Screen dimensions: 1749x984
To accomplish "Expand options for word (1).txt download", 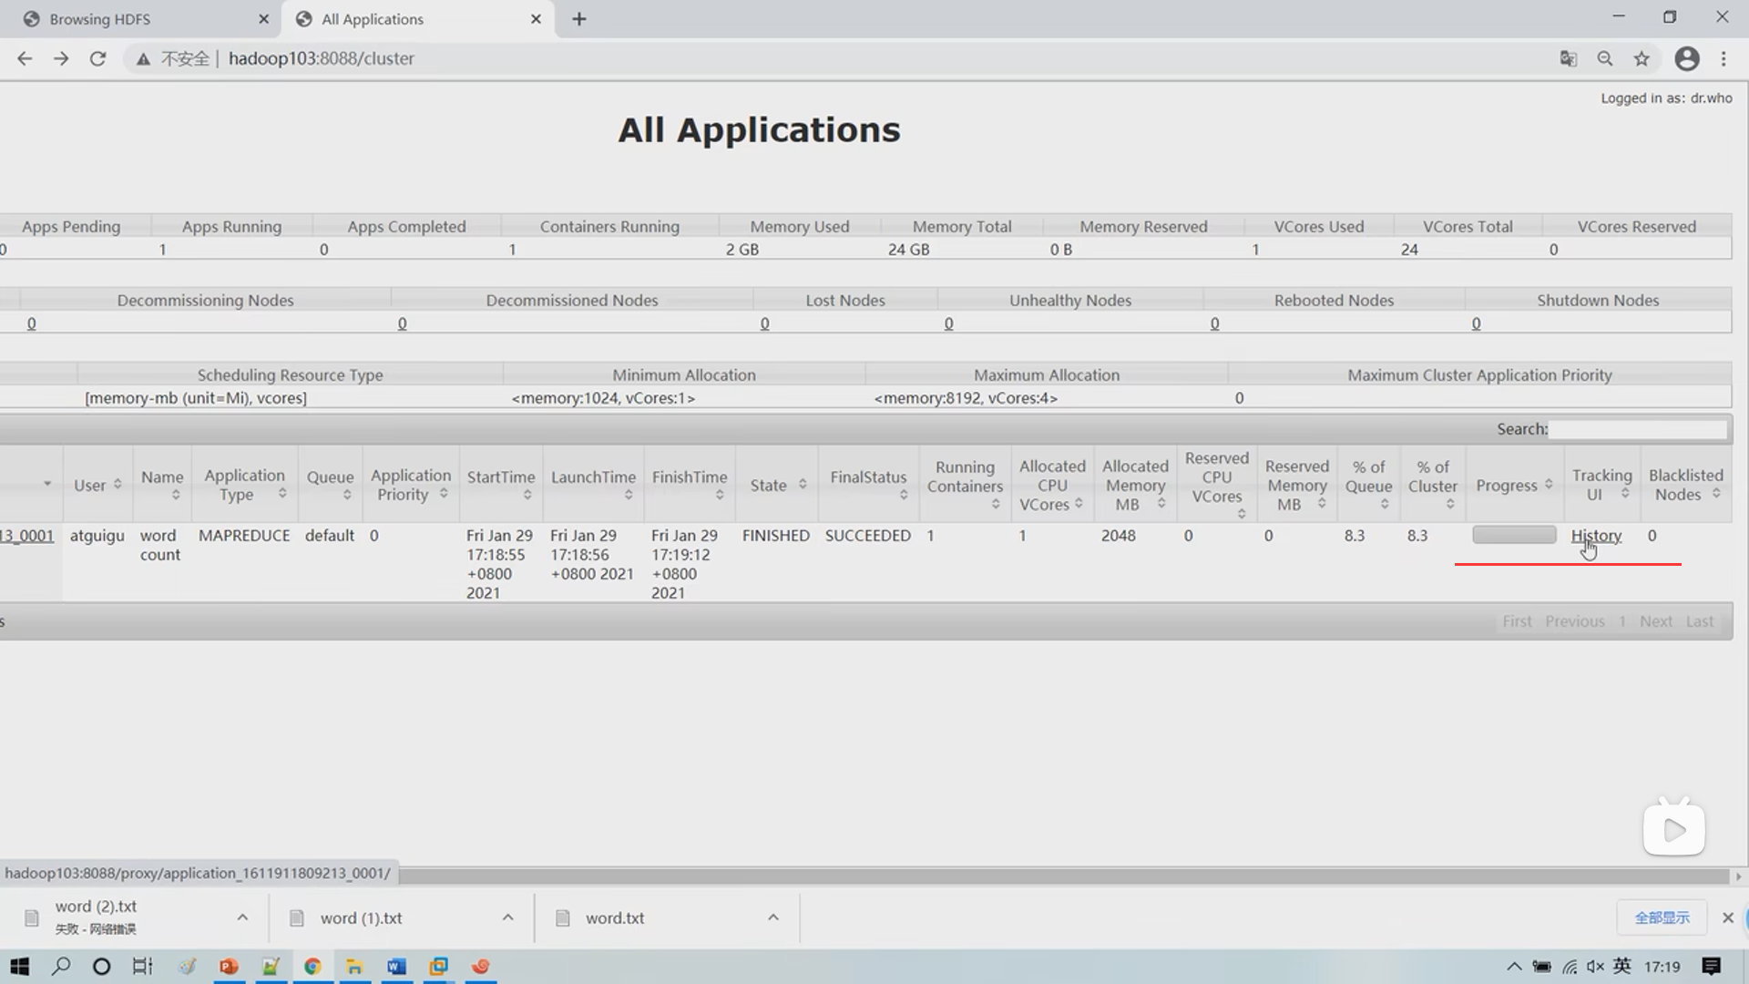I will (507, 917).
